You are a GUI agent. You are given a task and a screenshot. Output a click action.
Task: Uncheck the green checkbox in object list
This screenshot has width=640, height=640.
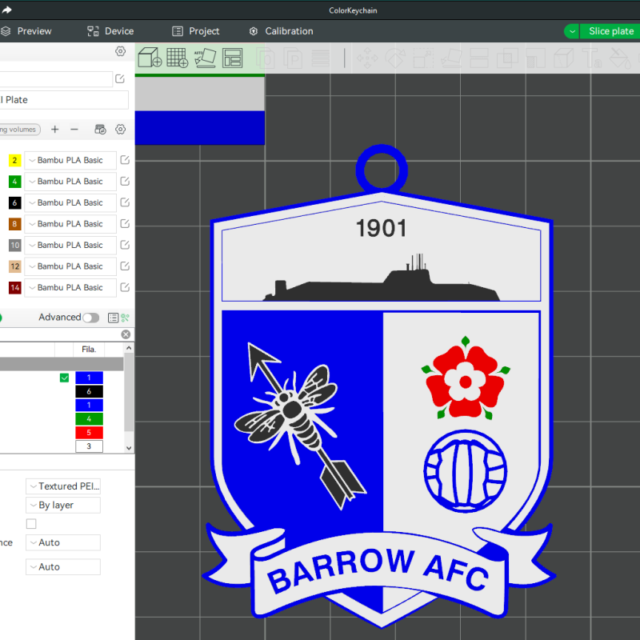65,378
